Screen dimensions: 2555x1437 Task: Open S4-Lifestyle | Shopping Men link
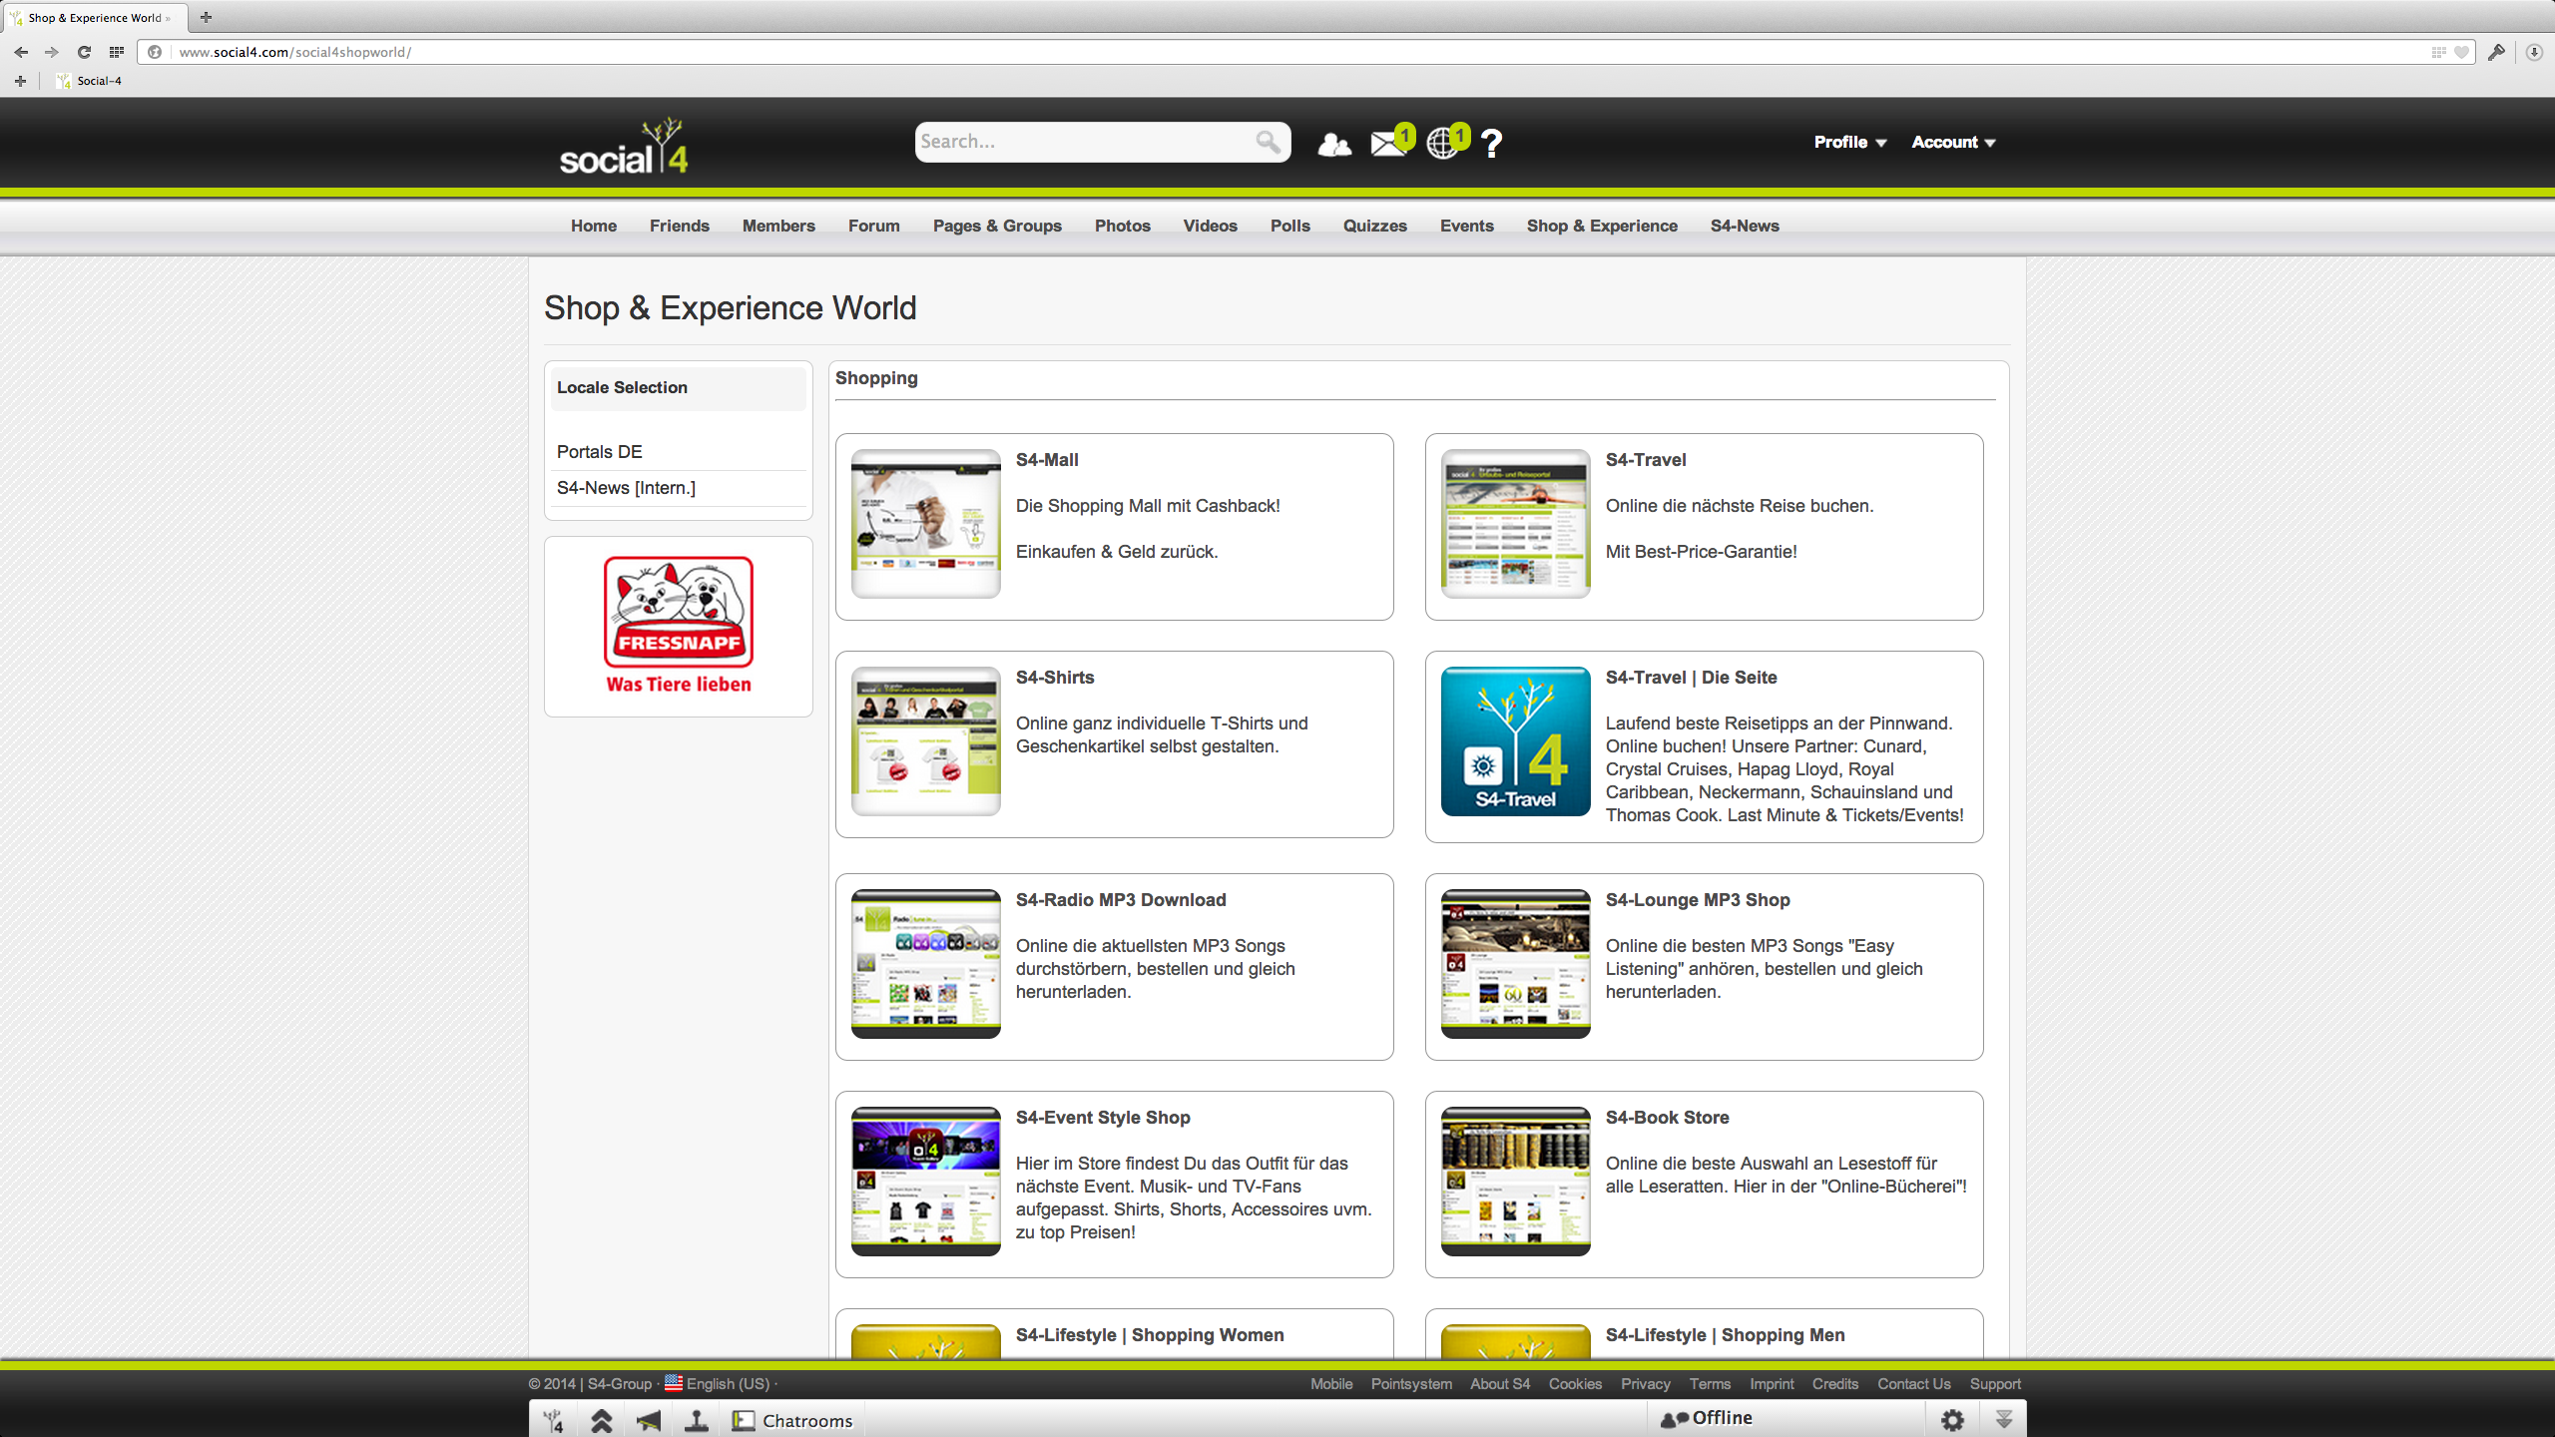click(1725, 1335)
